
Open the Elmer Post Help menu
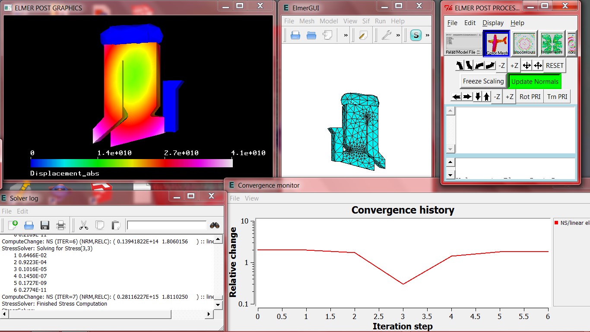tap(517, 23)
